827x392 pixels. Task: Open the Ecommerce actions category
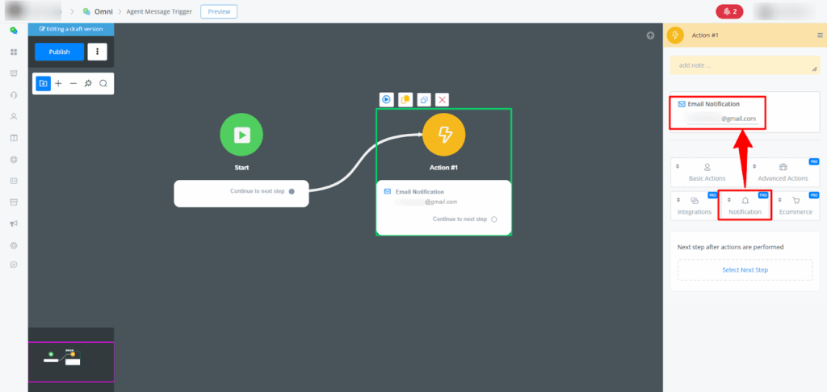point(796,205)
